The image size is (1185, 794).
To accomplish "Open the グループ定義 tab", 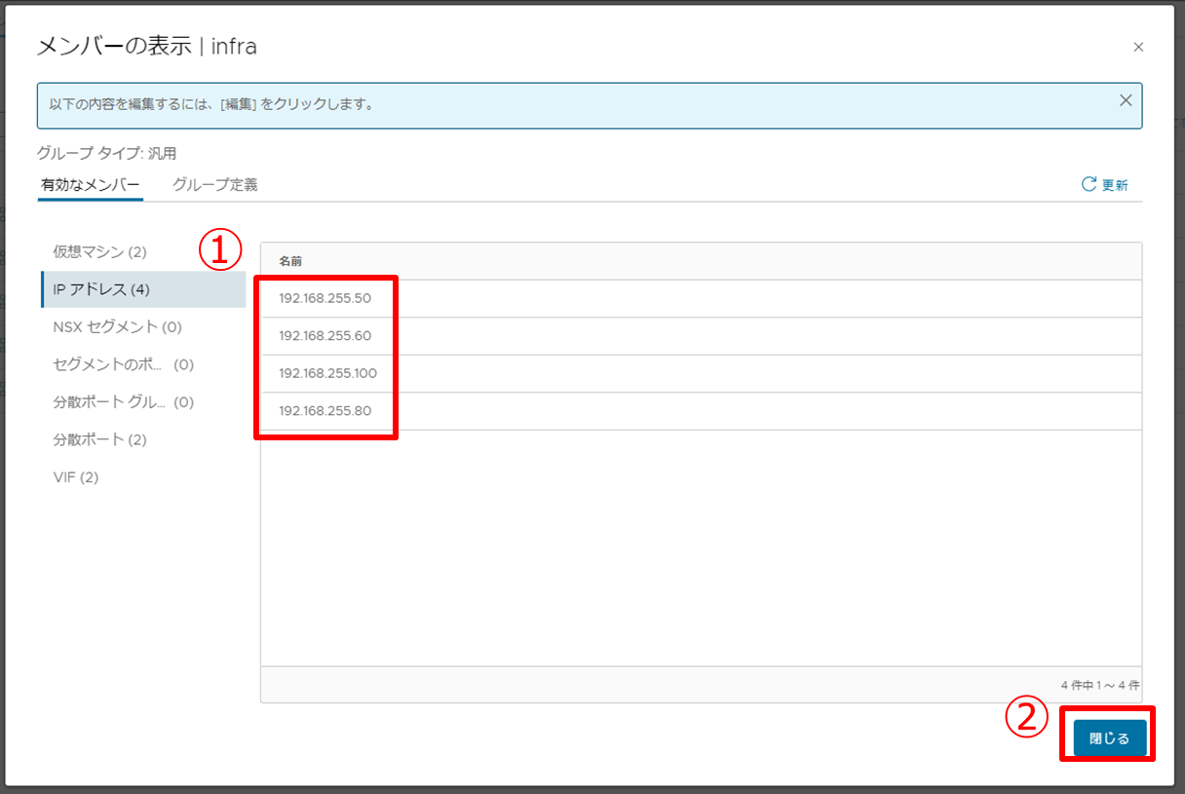I will coord(214,184).
